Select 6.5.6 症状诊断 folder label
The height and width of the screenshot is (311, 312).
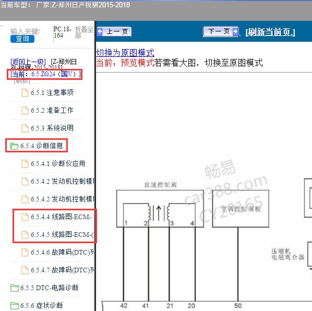click(x=42, y=305)
